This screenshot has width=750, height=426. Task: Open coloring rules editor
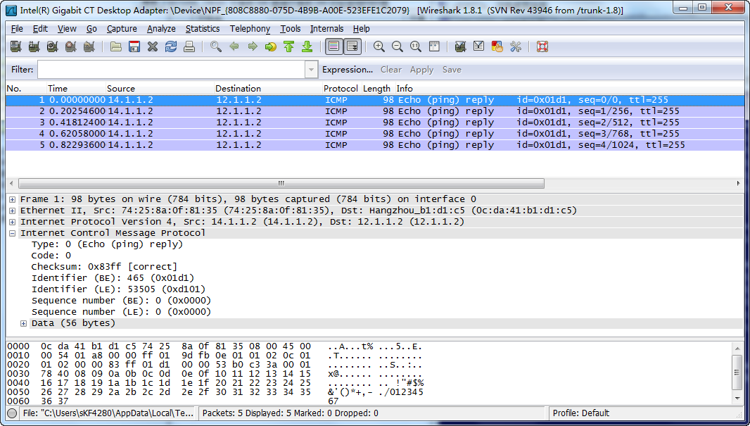click(x=497, y=46)
